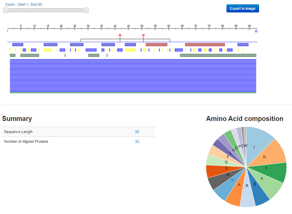
Task: Click the blue-purple bar at far right
Action: point(243,44)
